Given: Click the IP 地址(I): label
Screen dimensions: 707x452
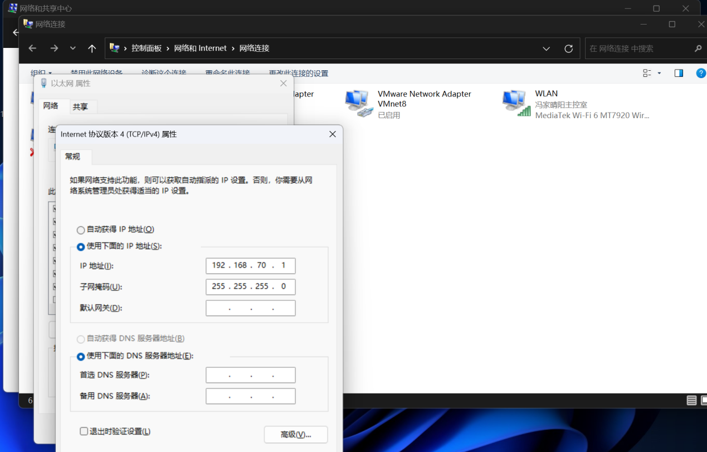Looking at the screenshot, I should [97, 266].
